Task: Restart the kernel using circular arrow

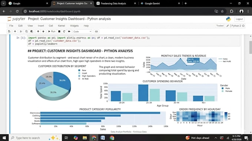Action: tap(64, 32)
